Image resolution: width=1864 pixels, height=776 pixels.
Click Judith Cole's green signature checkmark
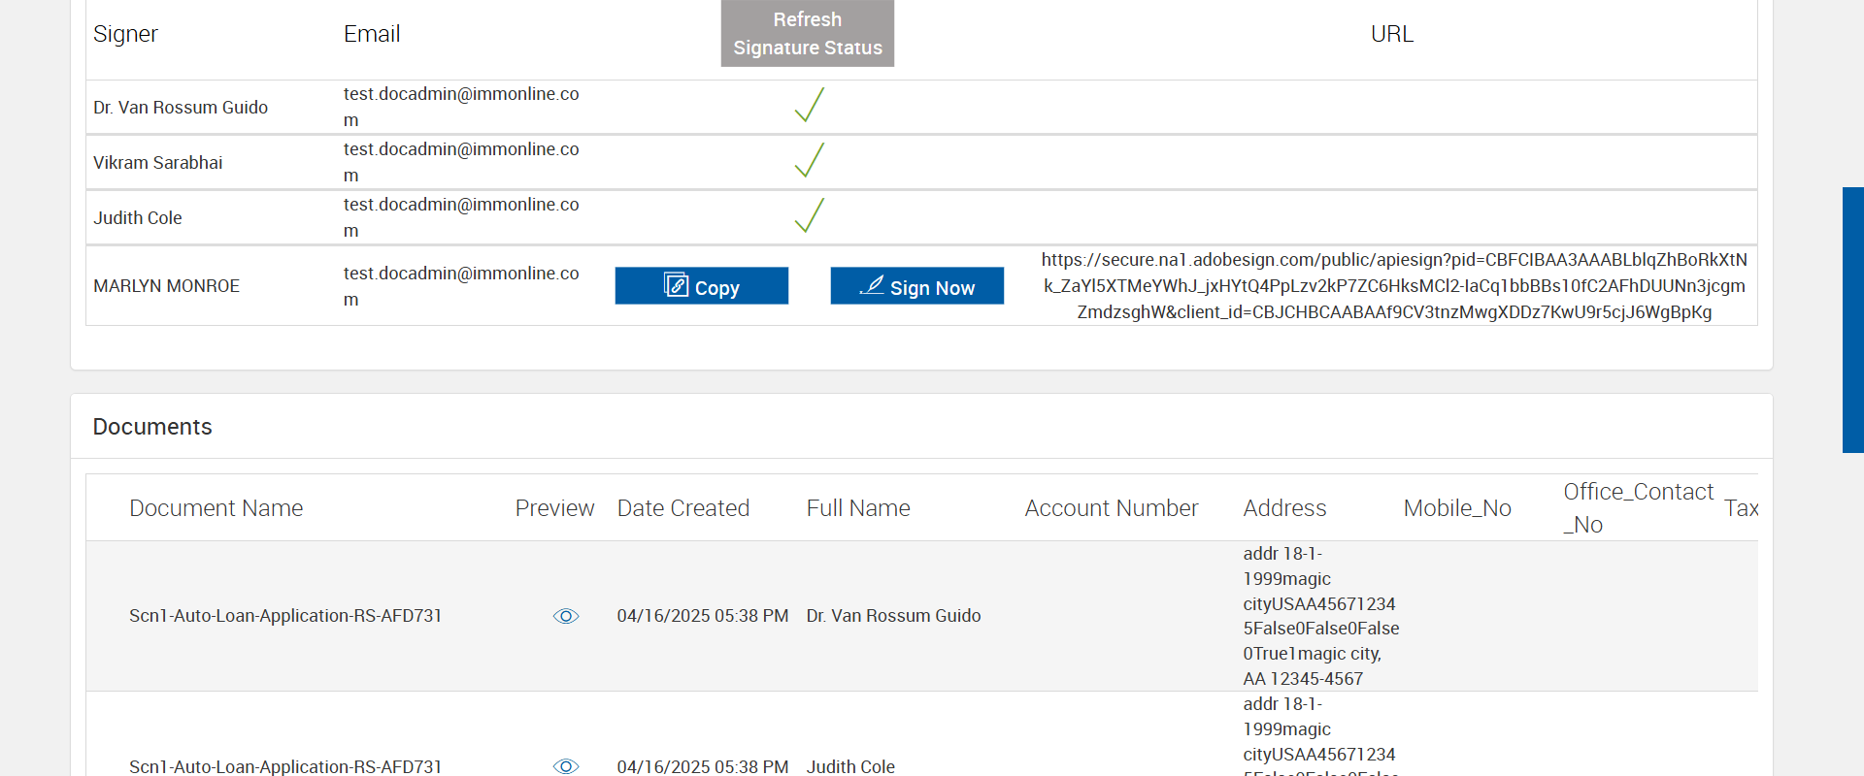(809, 215)
